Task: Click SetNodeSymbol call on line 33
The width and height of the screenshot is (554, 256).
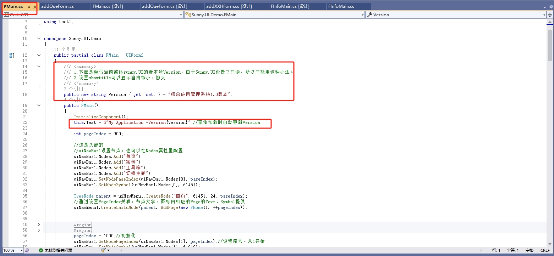Action: [137, 185]
